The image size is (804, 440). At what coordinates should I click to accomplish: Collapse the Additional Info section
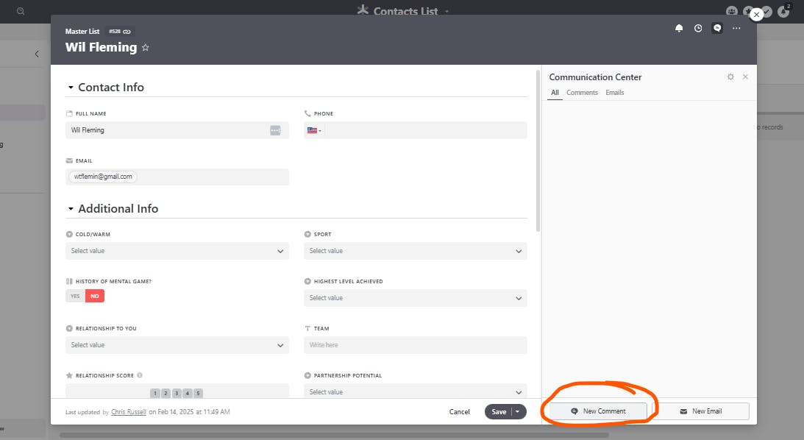71,209
